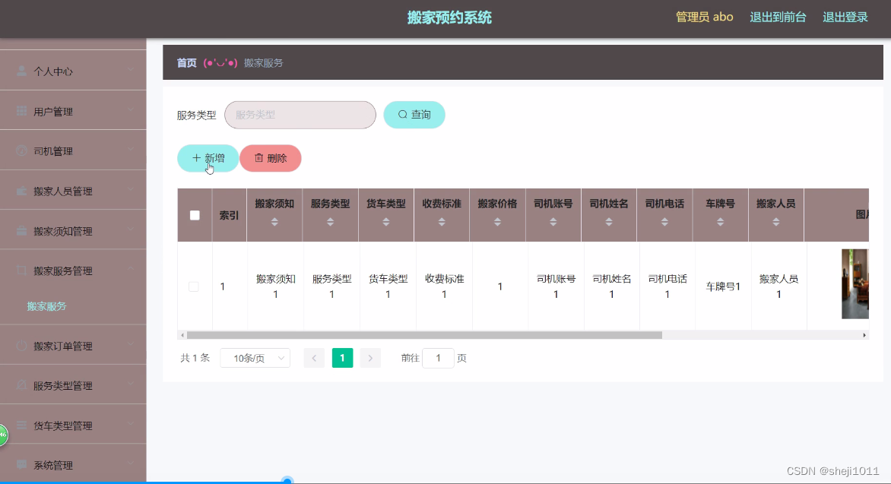Click the 系统管理 settings icon
The width and height of the screenshot is (891, 484).
pyautogui.click(x=21, y=464)
